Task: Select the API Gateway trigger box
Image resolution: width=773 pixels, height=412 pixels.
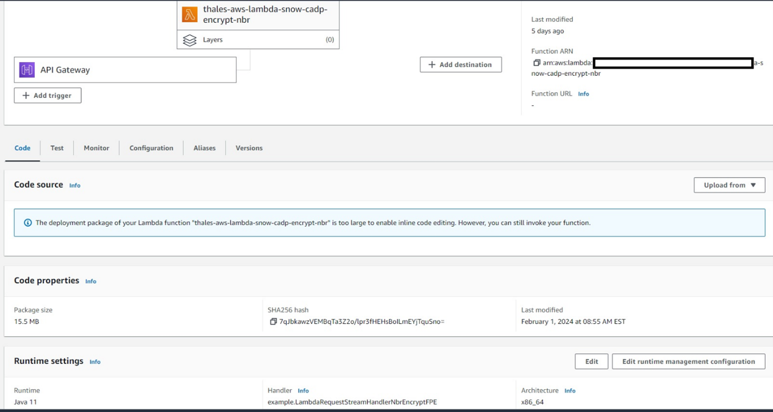Action: click(125, 70)
